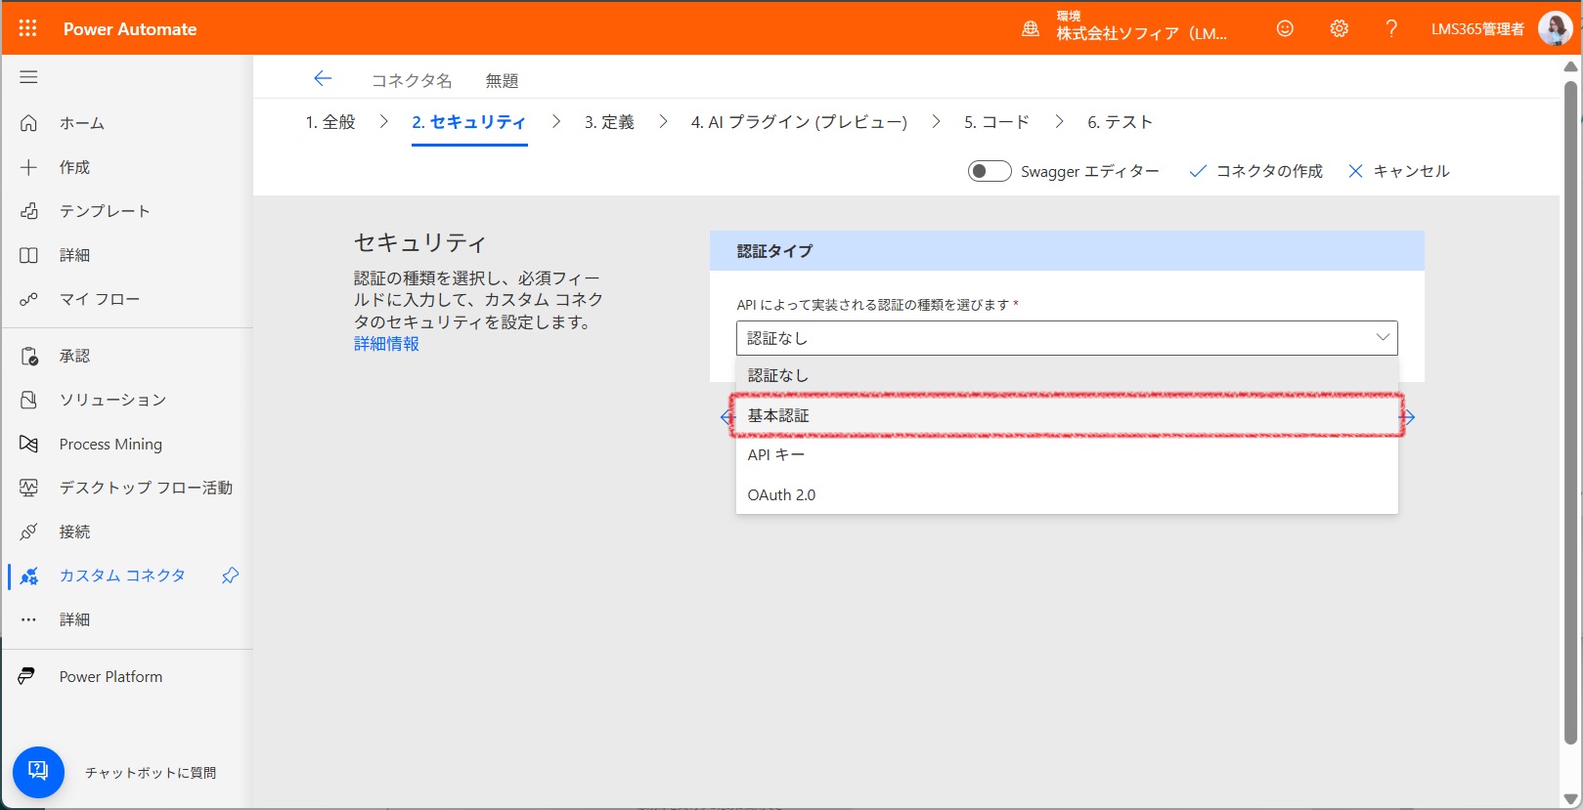This screenshot has height=810, width=1583.
Task: Click the 承認 approvals icon
Action: 28,356
